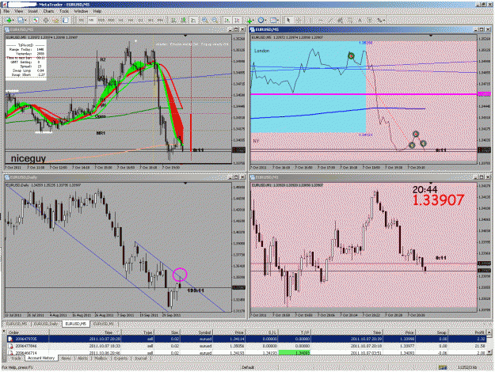
Task: Click the Terminal vertical scrollbar
Action: point(489,343)
